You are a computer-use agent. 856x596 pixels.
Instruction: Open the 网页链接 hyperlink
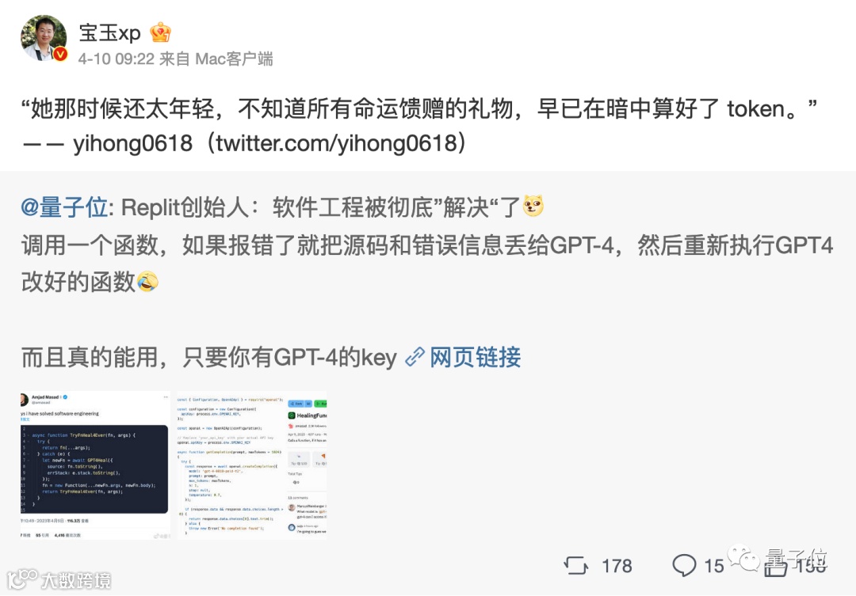(475, 357)
